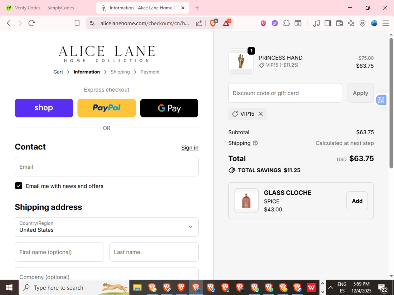
Task: Click the Princess Hand product thumbnail
Action: pyautogui.click(x=241, y=61)
